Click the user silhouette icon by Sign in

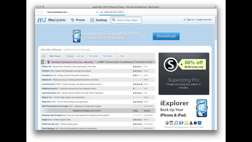click(x=185, y=19)
